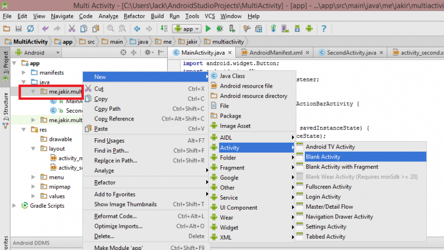Open the 'app' run configuration dropdown
Image resolution: width=444 pixels, height=250 pixels.
(187, 29)
